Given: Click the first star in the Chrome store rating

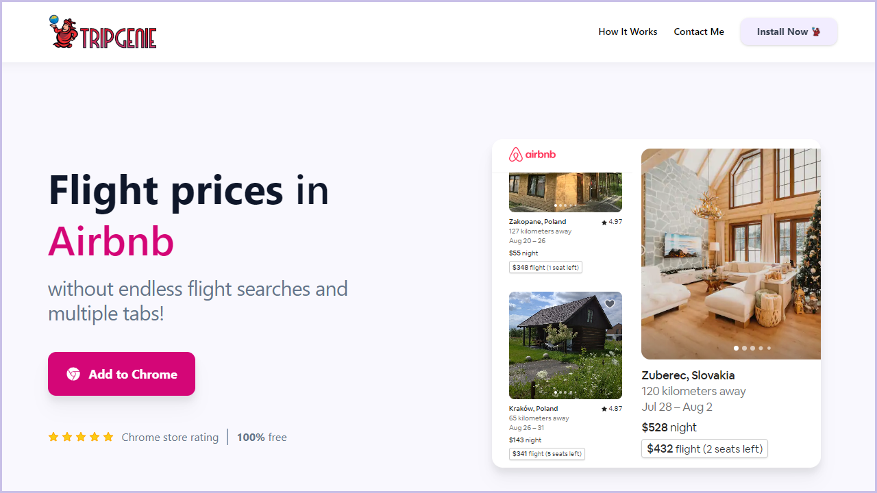Looking at the screenshot, I should (x=53, y=436).
